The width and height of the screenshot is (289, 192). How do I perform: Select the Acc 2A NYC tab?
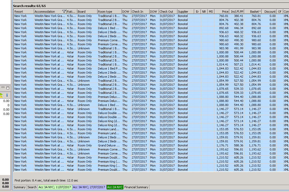[115, 187]
